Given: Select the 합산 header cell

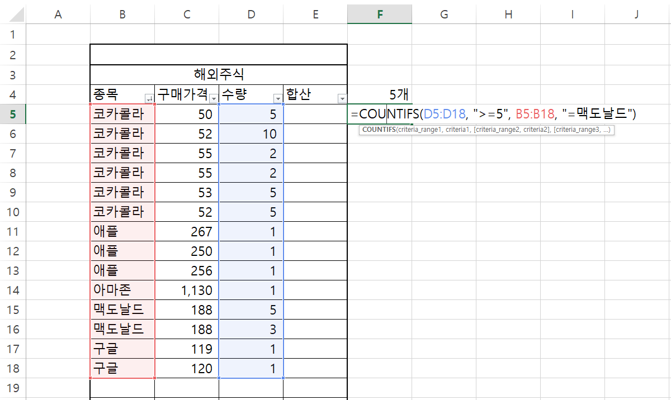Looking at the screenshot, I should [315, 94].
